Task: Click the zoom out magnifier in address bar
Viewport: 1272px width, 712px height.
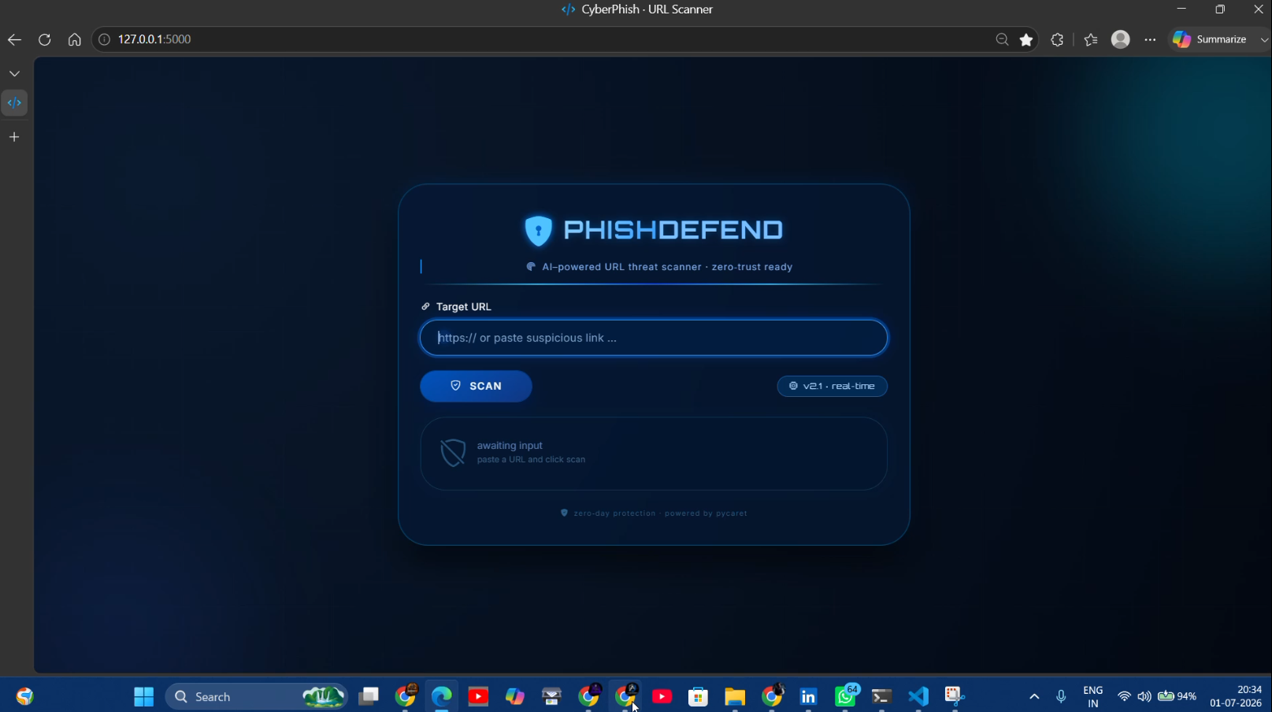Action: [1002, 39]
